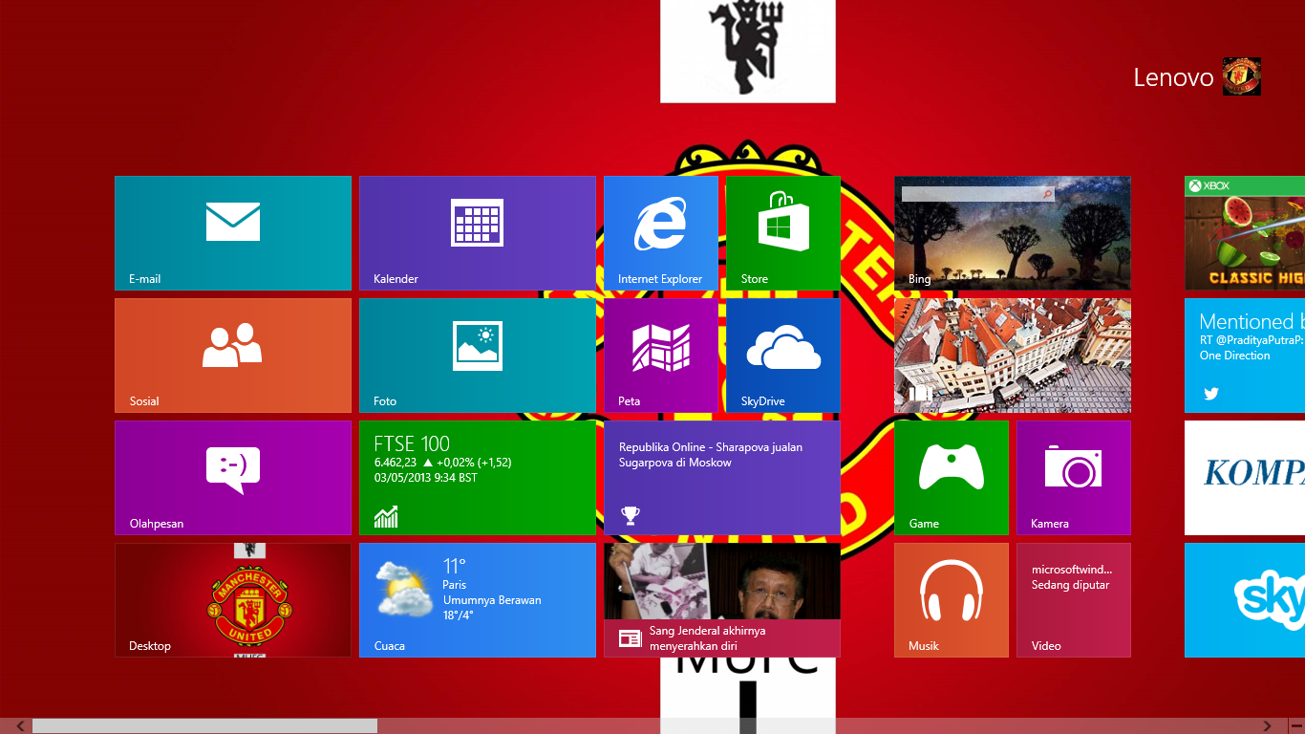
Task: Open the Desktop tile
Action: click(x=233, y=600)
